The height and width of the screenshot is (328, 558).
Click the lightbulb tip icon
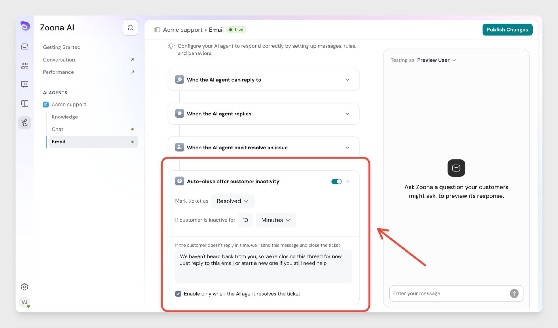(x=171, y=46)
